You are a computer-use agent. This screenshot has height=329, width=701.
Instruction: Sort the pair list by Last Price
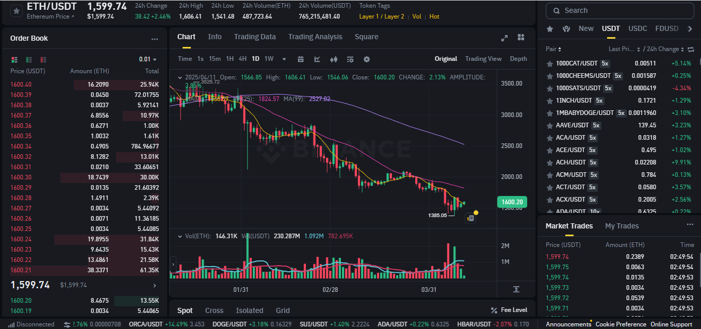click(x=623, y=49)
